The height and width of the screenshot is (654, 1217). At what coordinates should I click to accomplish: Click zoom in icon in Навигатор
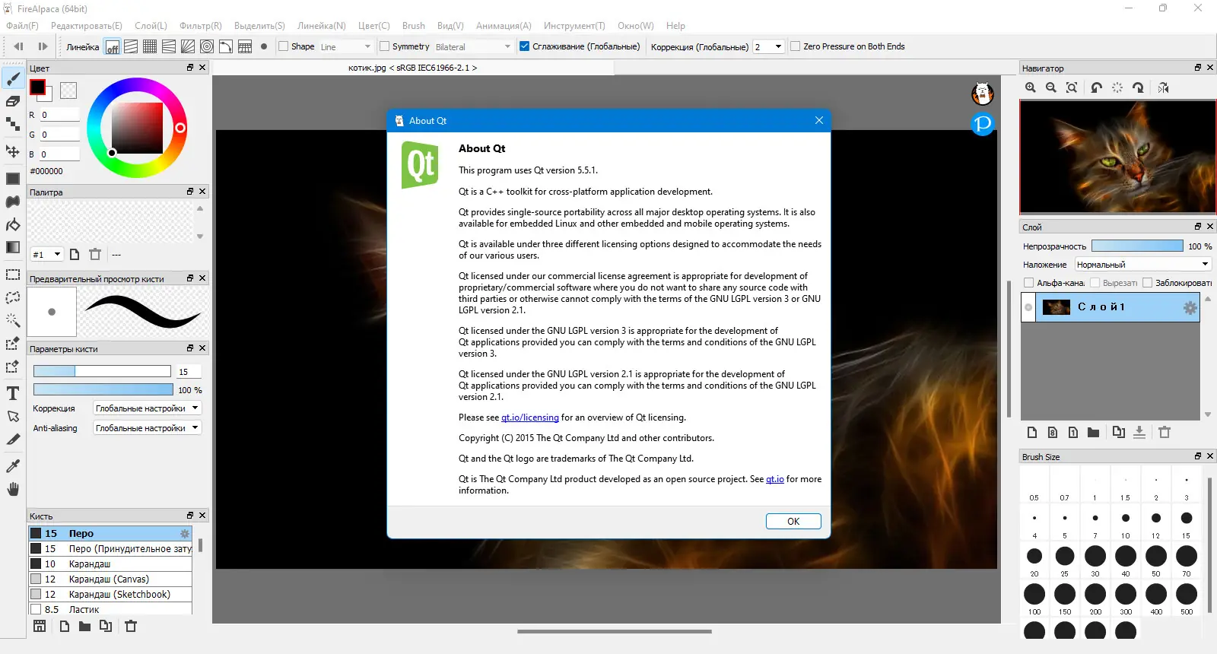1031,87
